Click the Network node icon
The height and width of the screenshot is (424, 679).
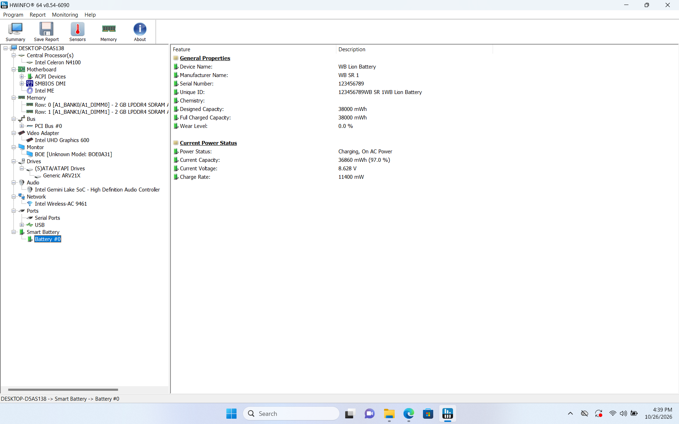pos(22,197)
